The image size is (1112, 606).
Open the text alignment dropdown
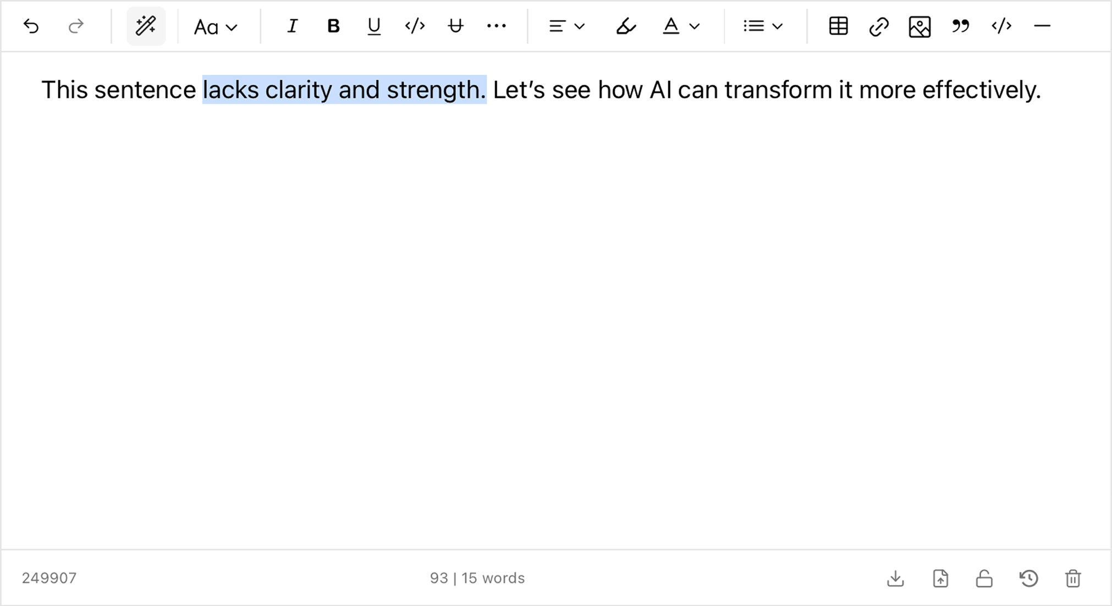(x=565, y=26)
